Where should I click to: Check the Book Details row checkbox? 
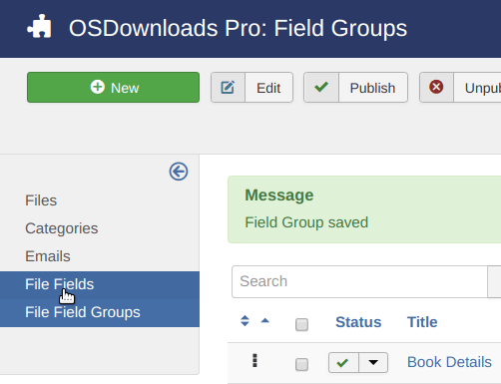(301, 364)
